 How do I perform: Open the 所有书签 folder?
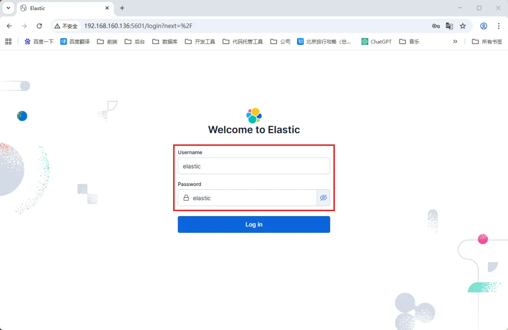(487, 41)
